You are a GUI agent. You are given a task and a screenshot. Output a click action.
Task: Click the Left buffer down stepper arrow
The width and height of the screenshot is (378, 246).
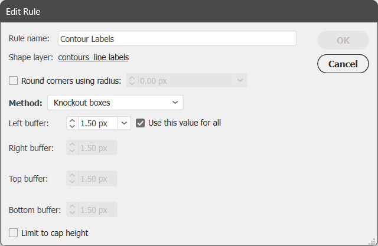click(72, 126)
